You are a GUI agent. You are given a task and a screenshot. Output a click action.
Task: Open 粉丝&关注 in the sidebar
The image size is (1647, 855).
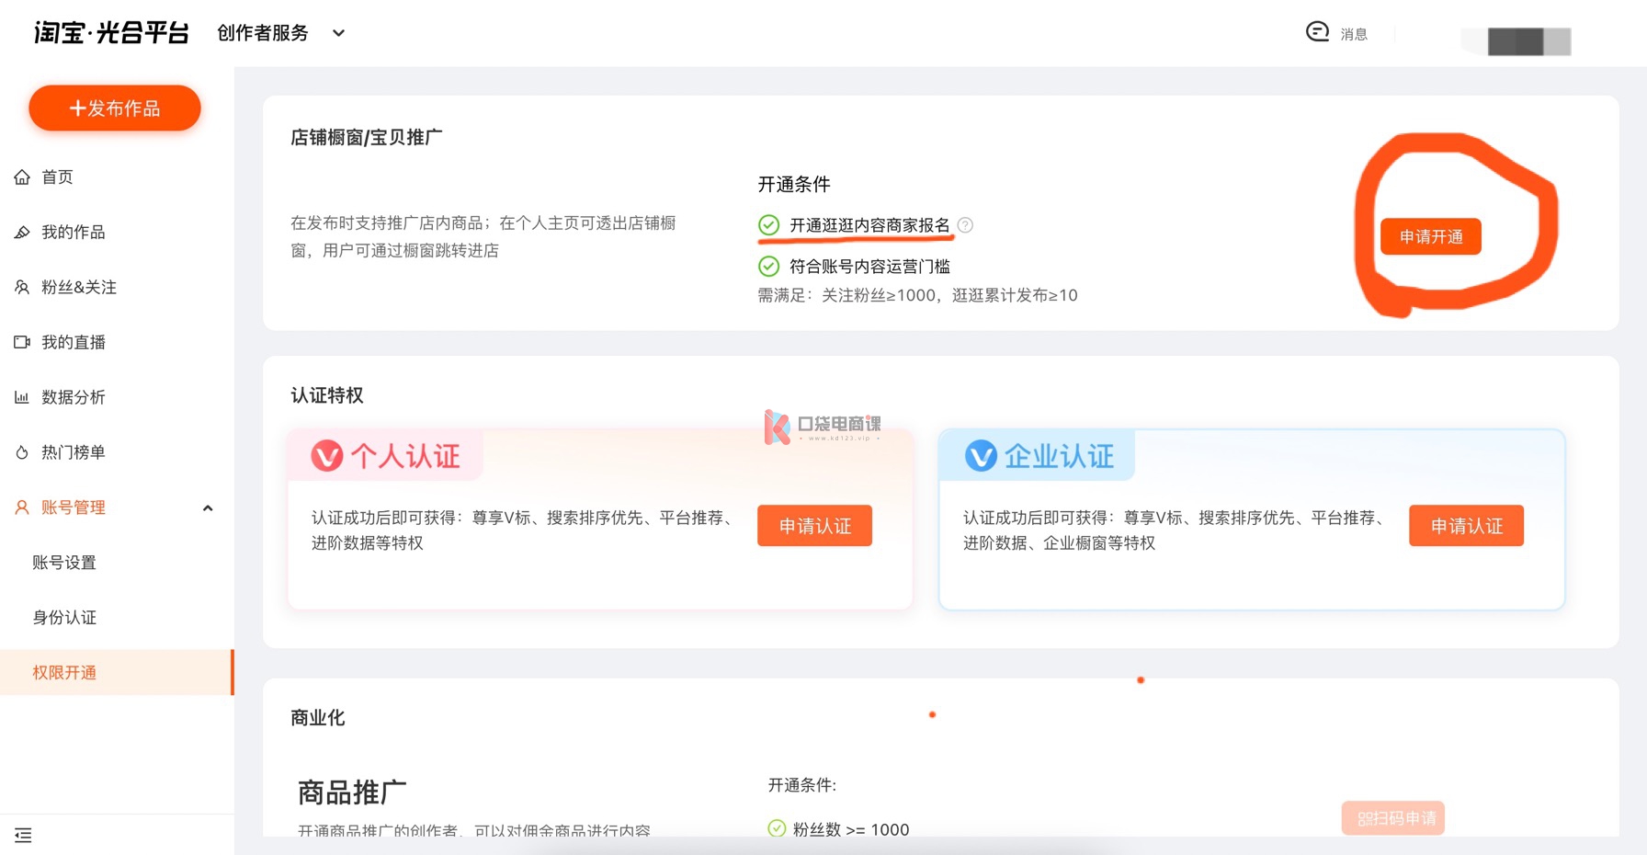[79, 287]
